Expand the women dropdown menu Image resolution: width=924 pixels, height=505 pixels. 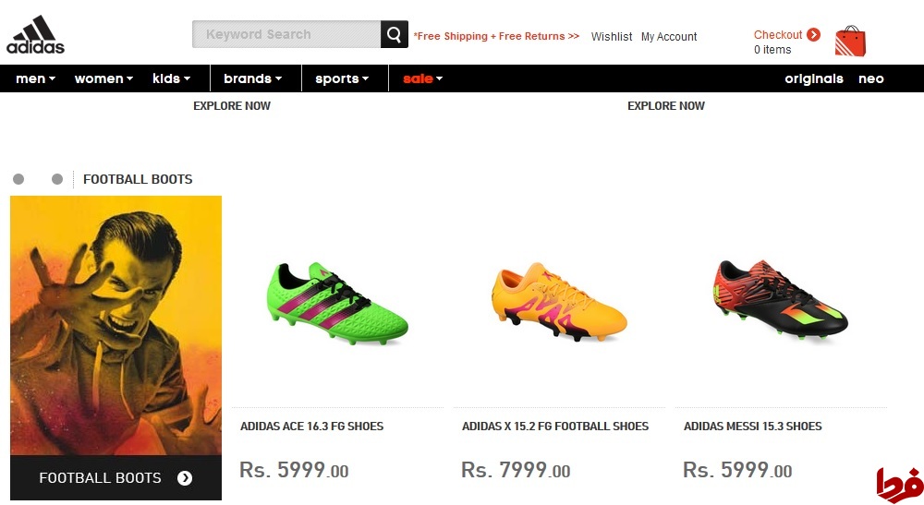103,78
